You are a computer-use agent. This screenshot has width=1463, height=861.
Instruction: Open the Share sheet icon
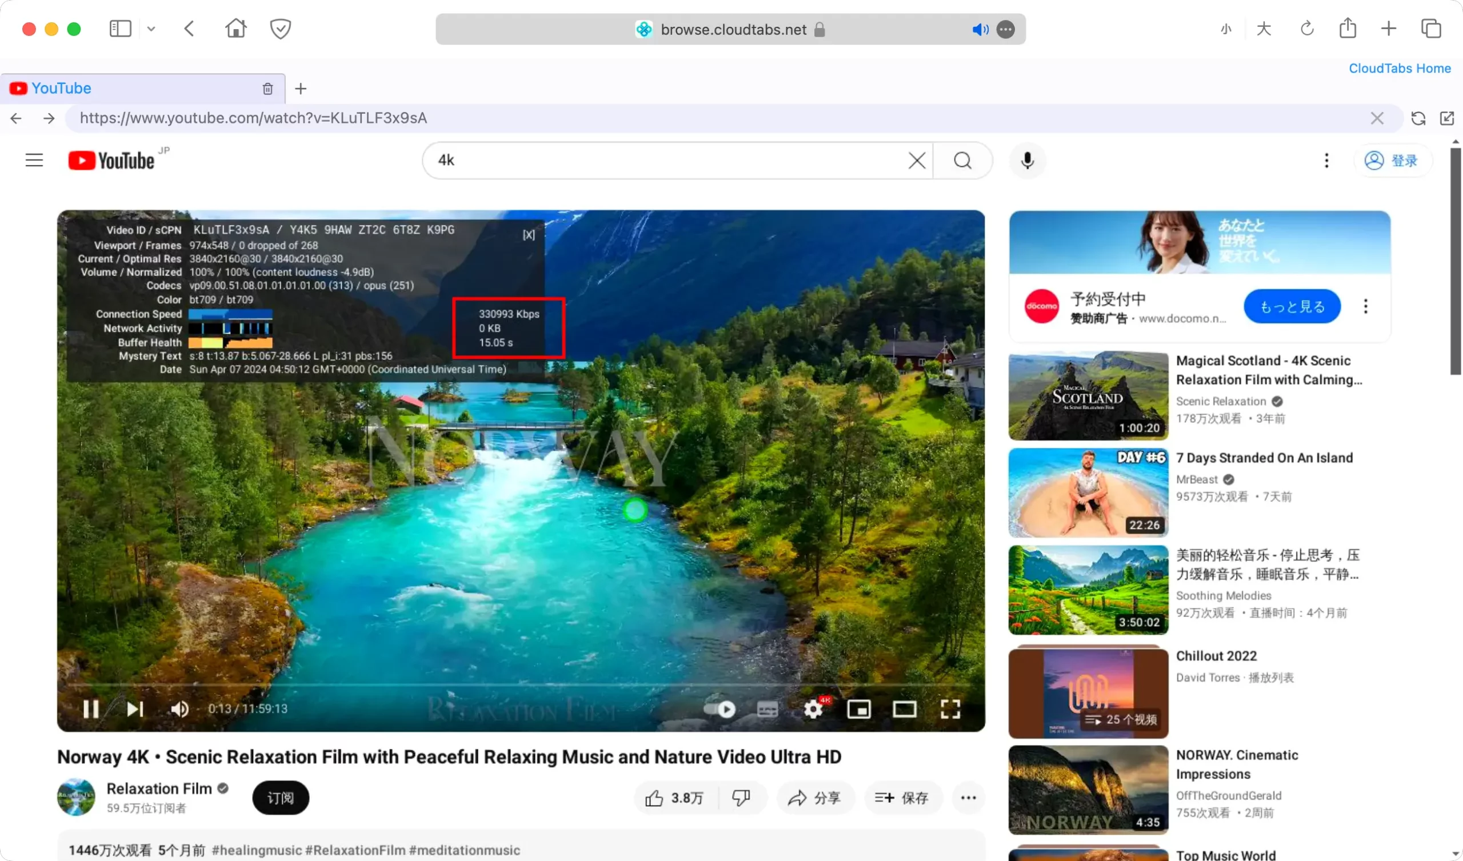click(x=1348, y=28)
